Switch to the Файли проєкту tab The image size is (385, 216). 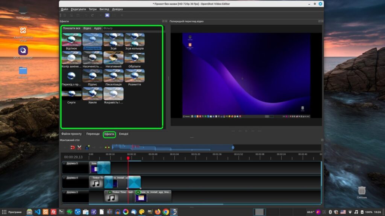coord(71,134)
